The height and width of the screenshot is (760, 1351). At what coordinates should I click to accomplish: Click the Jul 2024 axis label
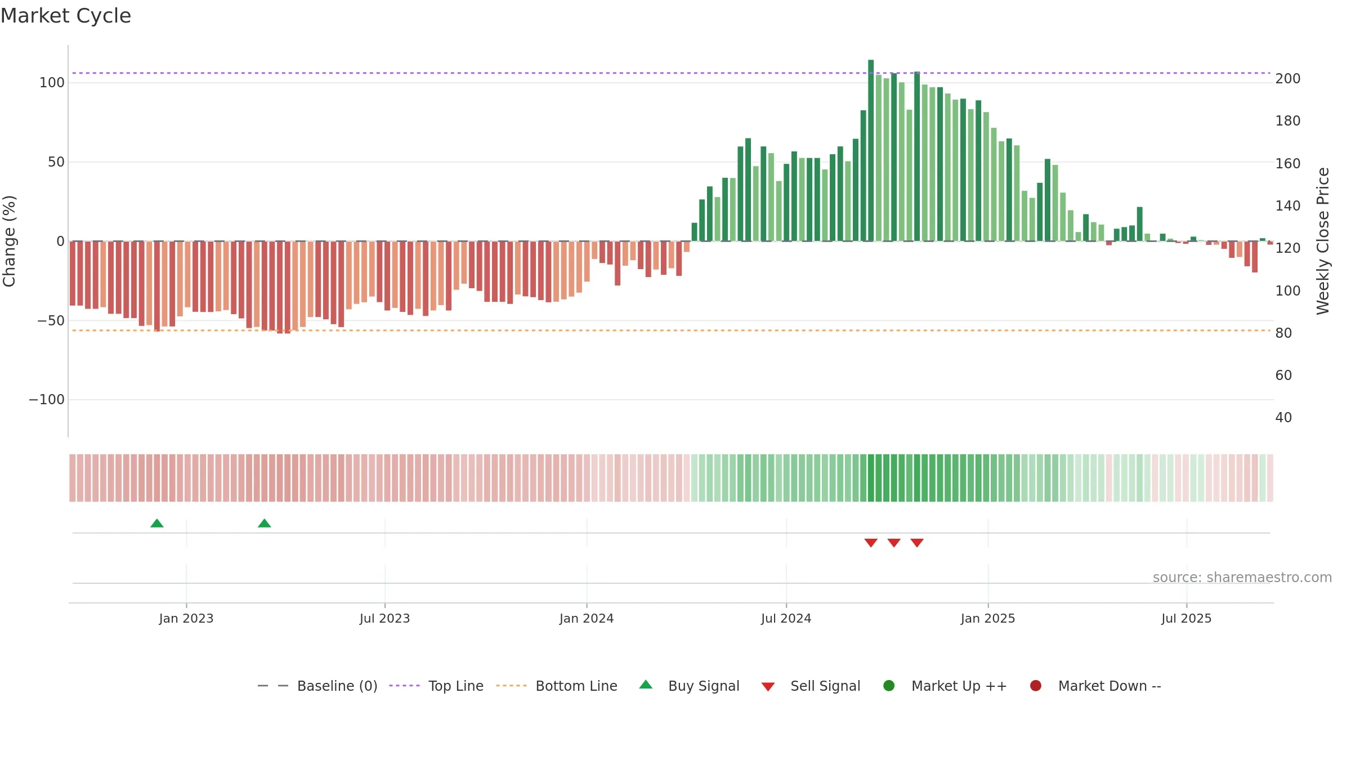[786, 619]
